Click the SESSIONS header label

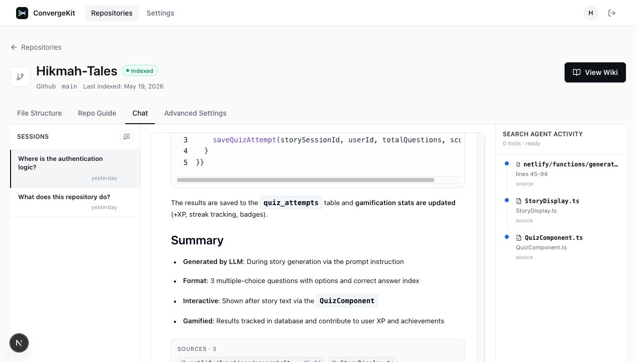coord(33,137)
